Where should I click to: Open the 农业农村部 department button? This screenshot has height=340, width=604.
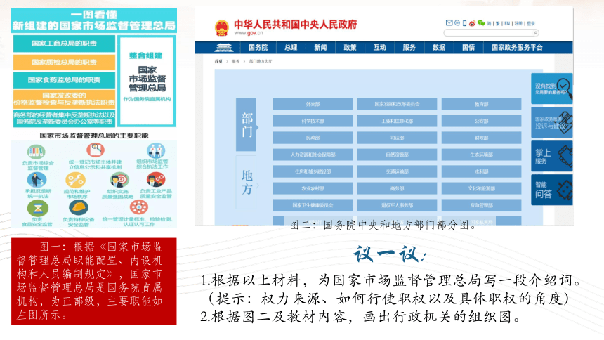[313, 188]
